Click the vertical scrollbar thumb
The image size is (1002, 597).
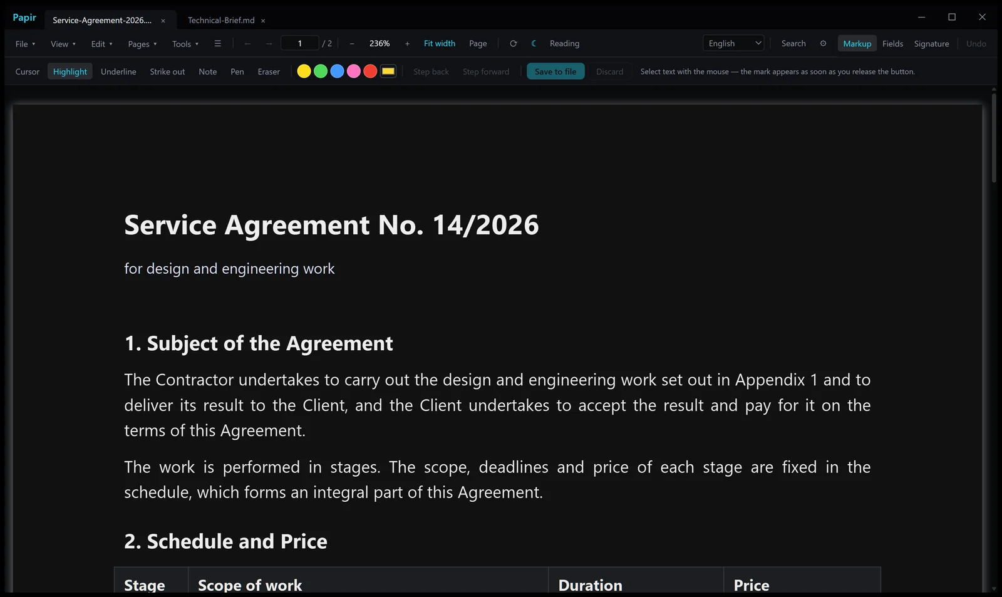pyautogui.click(x=994, y=137)
